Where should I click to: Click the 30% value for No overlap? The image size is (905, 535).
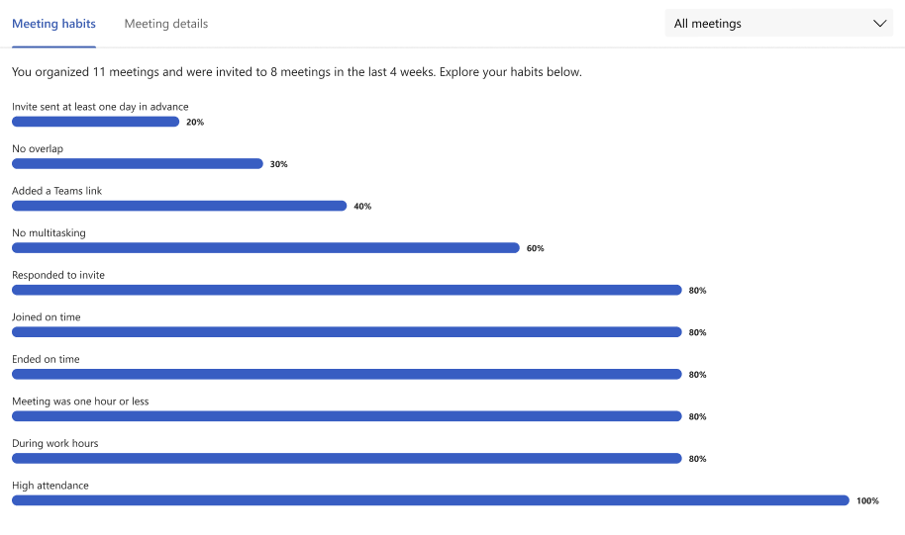coord(278,164)
